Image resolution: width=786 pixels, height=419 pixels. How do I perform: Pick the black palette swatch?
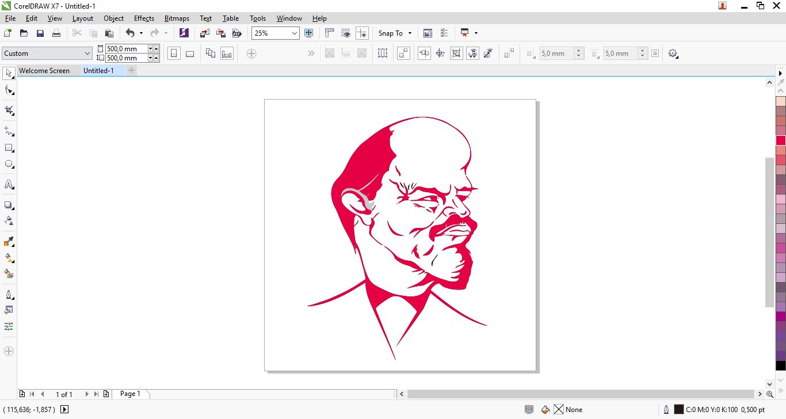click(781, 365)
